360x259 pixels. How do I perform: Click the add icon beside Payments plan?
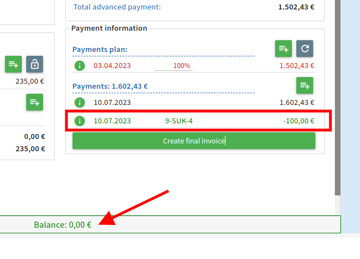[x=283, y=49]
